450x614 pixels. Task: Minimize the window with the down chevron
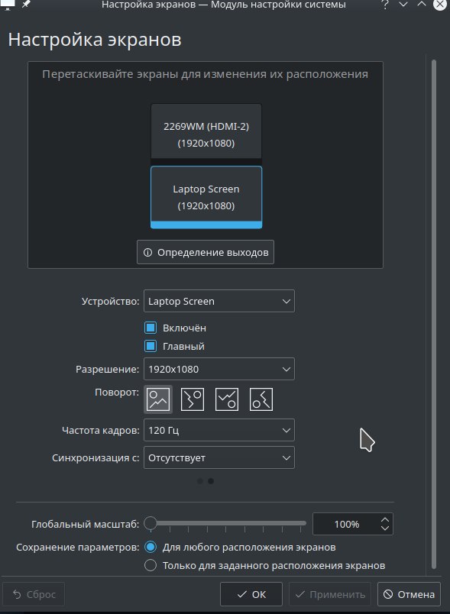point(403,5)
